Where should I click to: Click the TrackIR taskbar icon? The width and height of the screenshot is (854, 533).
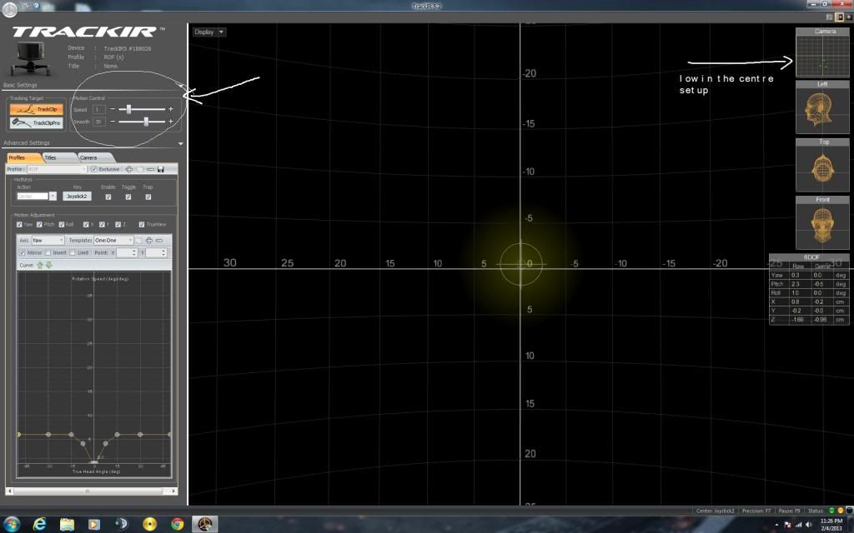[x=205, y=525]
